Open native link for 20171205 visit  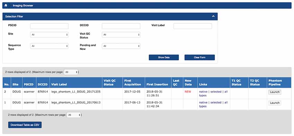coord(203,92)
